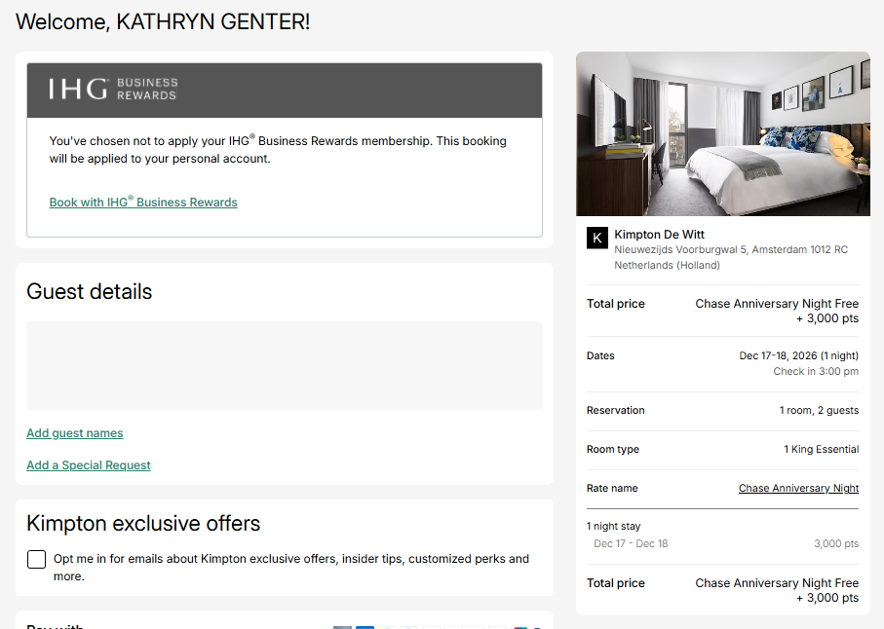Click the Kimpton K logo icon
Viewport: 884px width, 629px height.
tap(597, 238)
